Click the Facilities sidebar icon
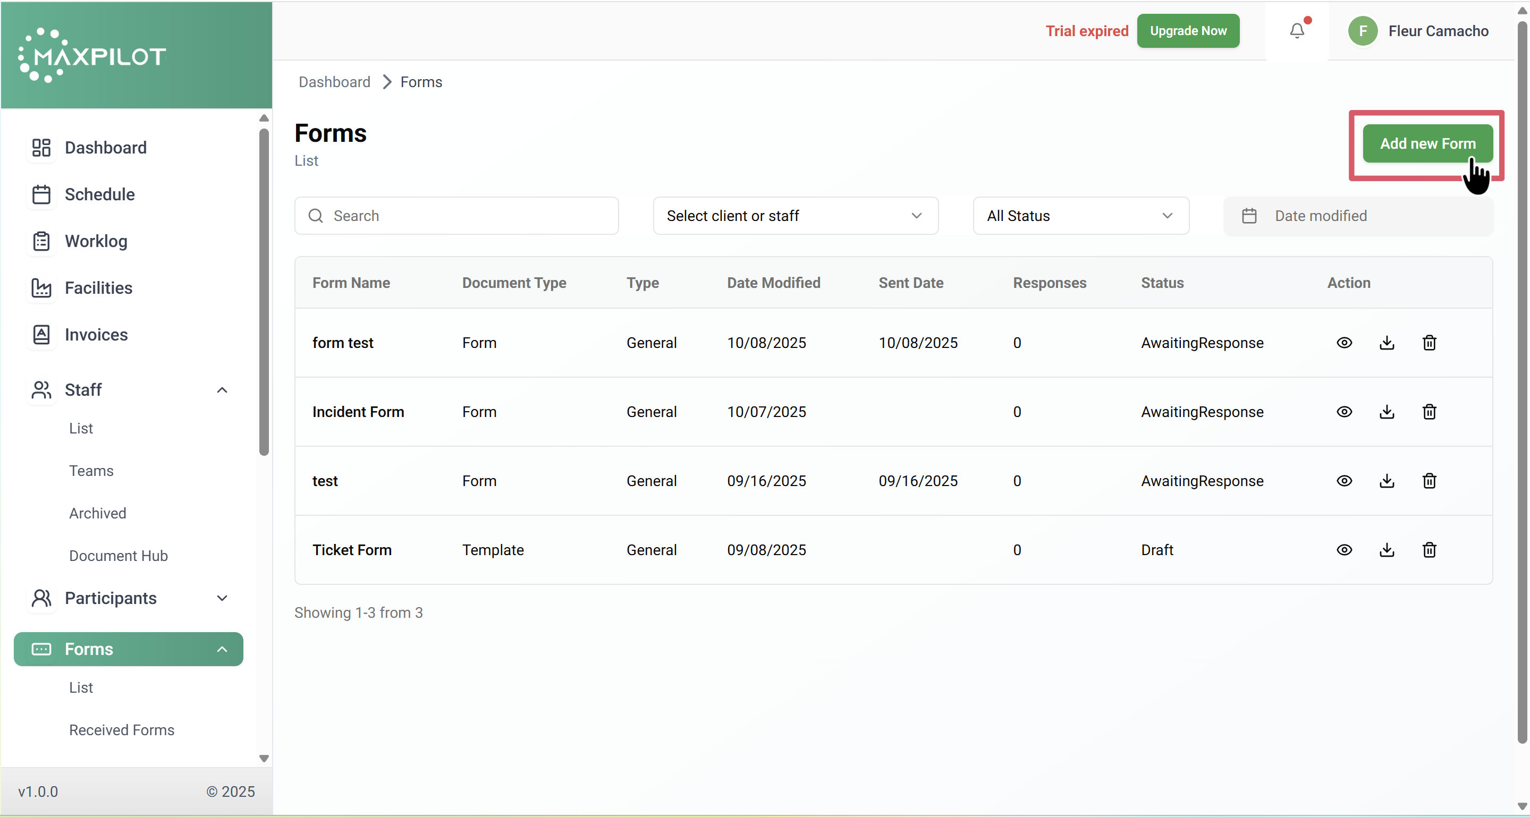The width and height of the screenshot is (1530, 817). tap(41, 288)
